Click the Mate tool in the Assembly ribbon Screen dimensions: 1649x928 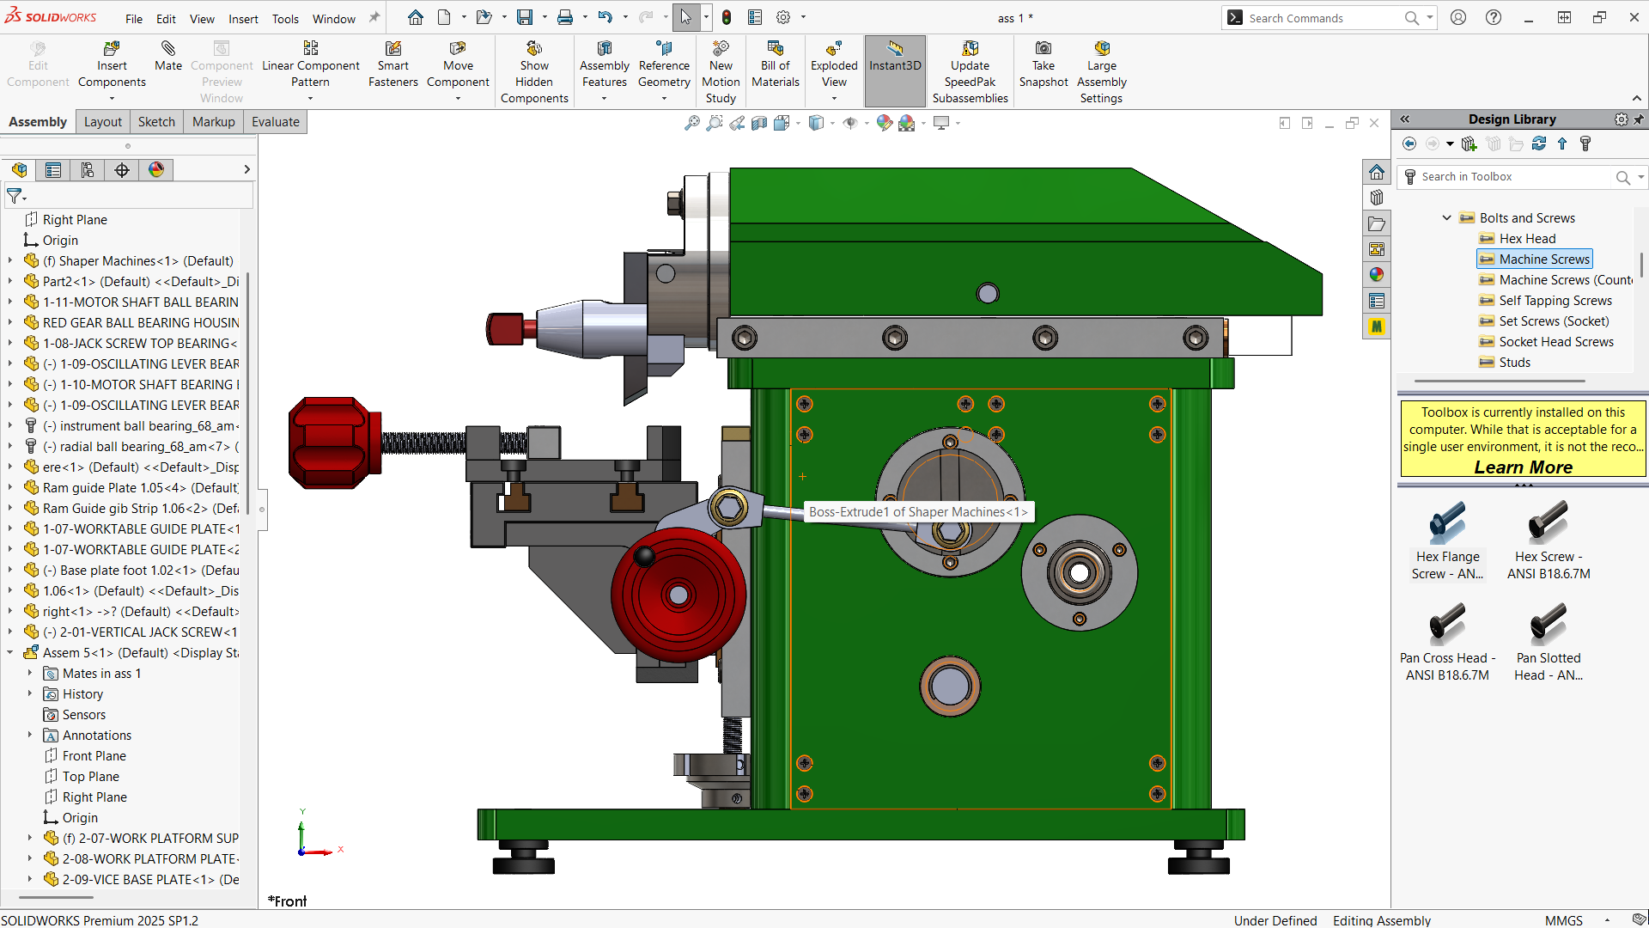pyautogui.click(x=168, y=57)
